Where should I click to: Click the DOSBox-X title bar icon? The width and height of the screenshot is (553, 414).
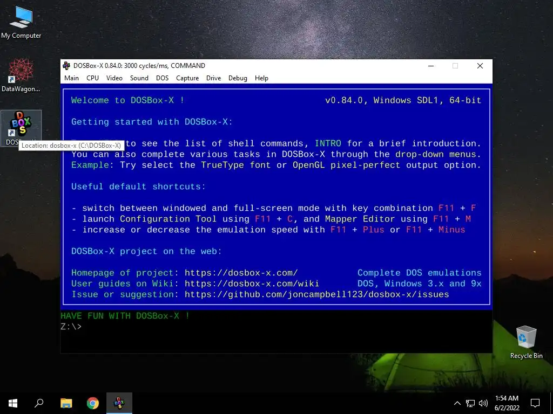(66, 65)
